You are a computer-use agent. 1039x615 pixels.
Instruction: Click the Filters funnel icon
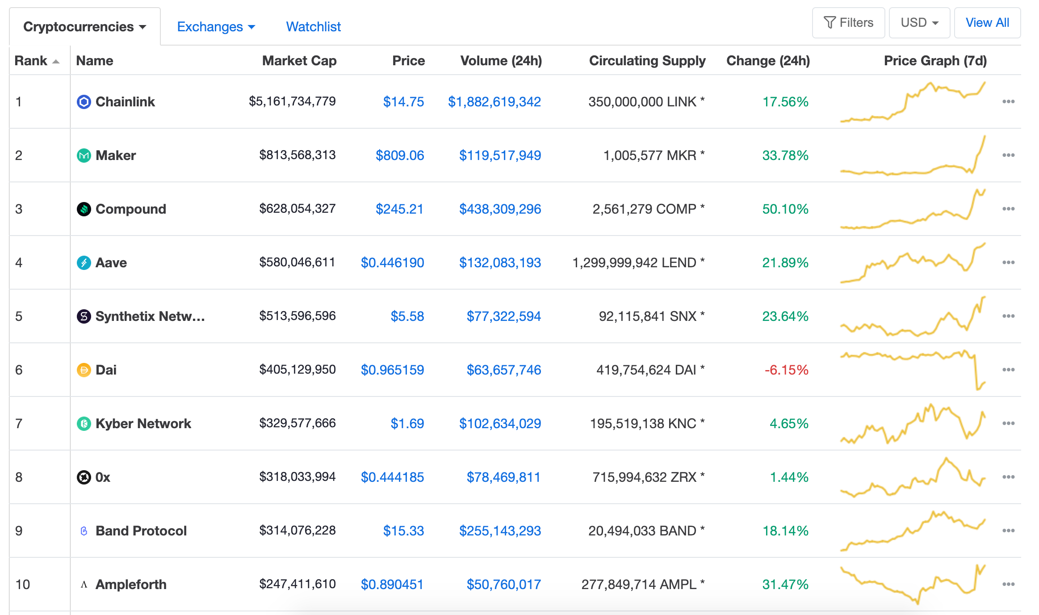pos(830,22)
